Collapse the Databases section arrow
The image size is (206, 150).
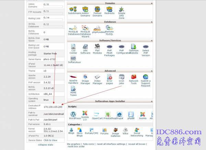tap(151, 22)
